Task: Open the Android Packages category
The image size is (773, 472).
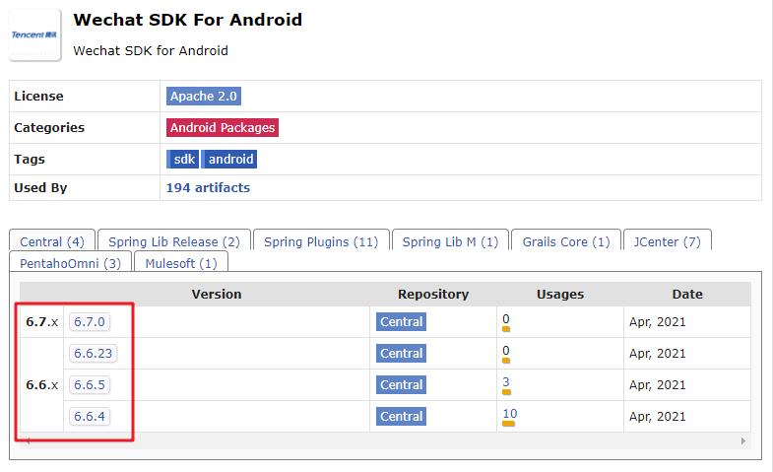Action: 223,128
